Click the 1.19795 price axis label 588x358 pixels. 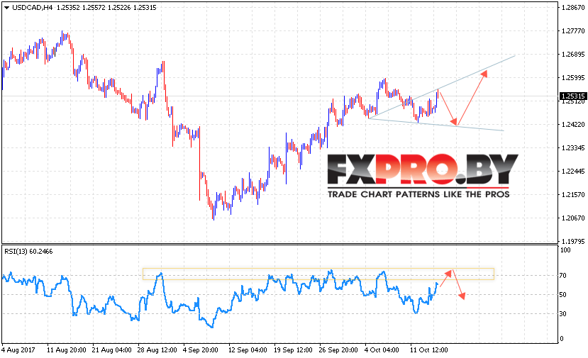(573, 241)
